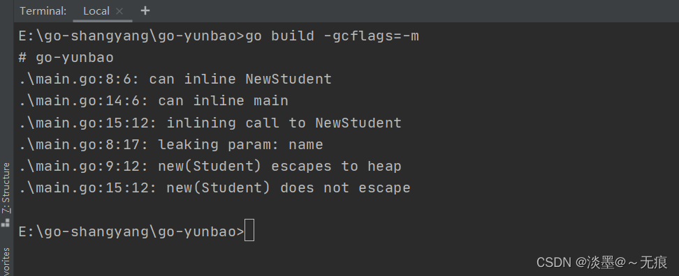Image resolution: width=679 pixels, height=276 pixels.
Task: Open the Favorites tool window
Action: (6, 262)
